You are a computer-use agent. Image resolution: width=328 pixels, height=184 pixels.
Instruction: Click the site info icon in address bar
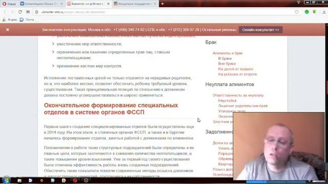click(x=37, y=12)
